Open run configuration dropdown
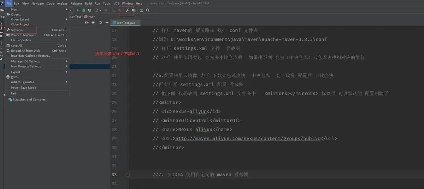The height and width of the screenshot is (189, 424). pyautogui.click(x=71, y=10)
